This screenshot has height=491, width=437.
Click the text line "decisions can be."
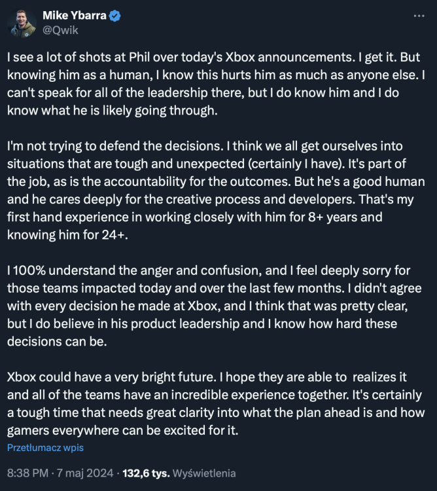click(57, 342)
